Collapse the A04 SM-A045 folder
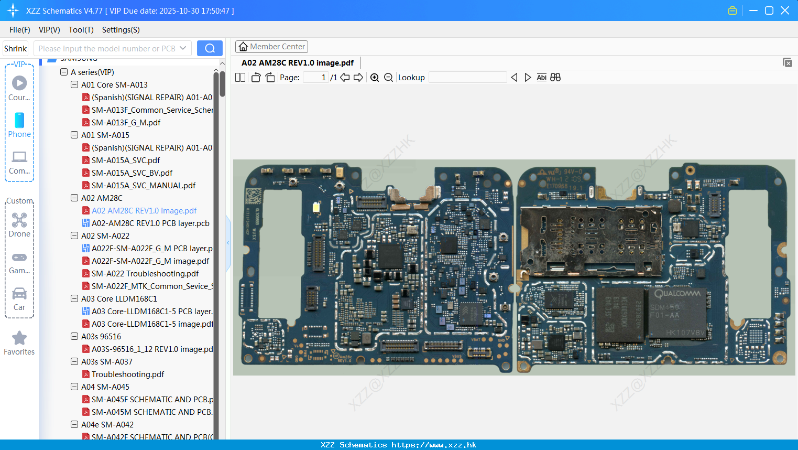Image resolution: width=798 pixels, height=450 pixels. coord(74,387)
